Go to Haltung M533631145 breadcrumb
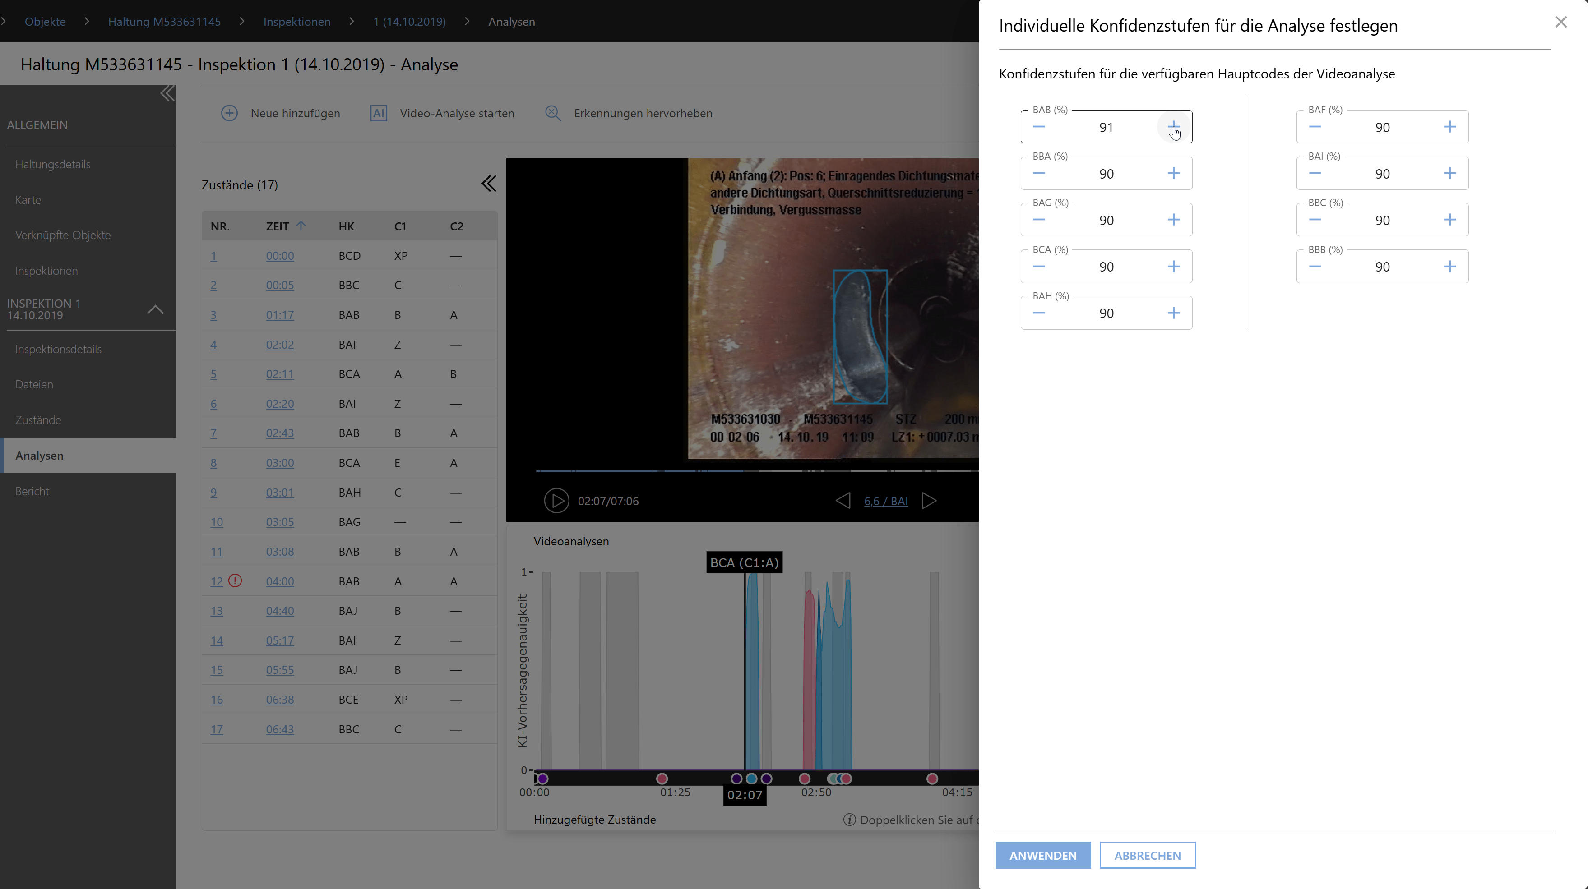 pyautogui.click(x=165, y=22)
